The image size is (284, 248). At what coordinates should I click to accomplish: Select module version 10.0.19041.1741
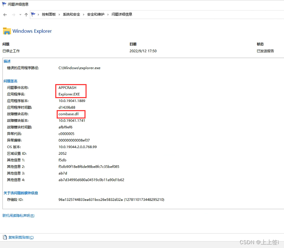(x=72, y=121)
